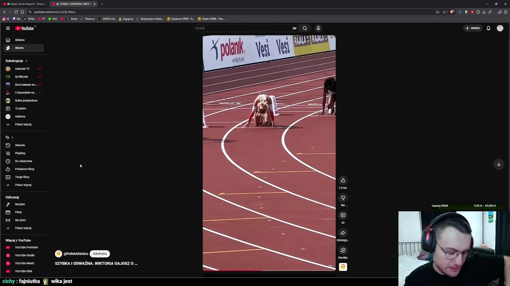Viewport: 510px width, 286px height.
Task: Dislike this Short with thumbs down
Action: tap(343, 198)
